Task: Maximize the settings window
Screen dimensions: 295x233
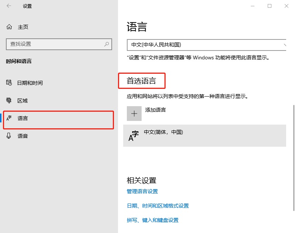Action: click(270, 6)
